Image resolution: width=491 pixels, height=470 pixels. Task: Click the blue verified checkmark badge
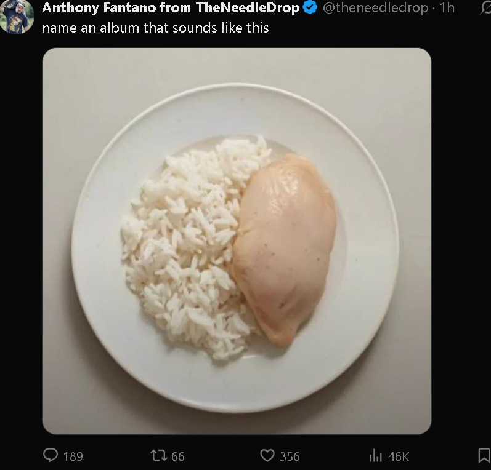[x=310, y=8]
